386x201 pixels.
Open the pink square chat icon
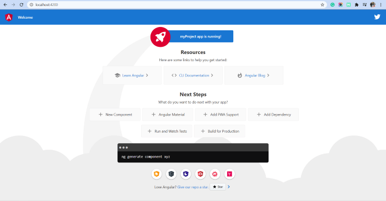[229, 174]
